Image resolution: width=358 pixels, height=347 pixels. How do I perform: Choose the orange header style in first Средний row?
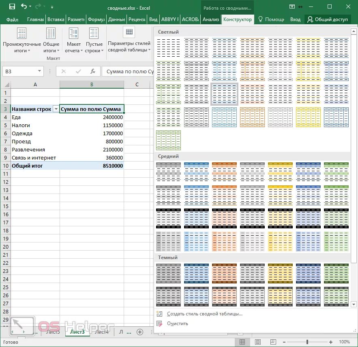pyautogui.click(x=225, y=172)
